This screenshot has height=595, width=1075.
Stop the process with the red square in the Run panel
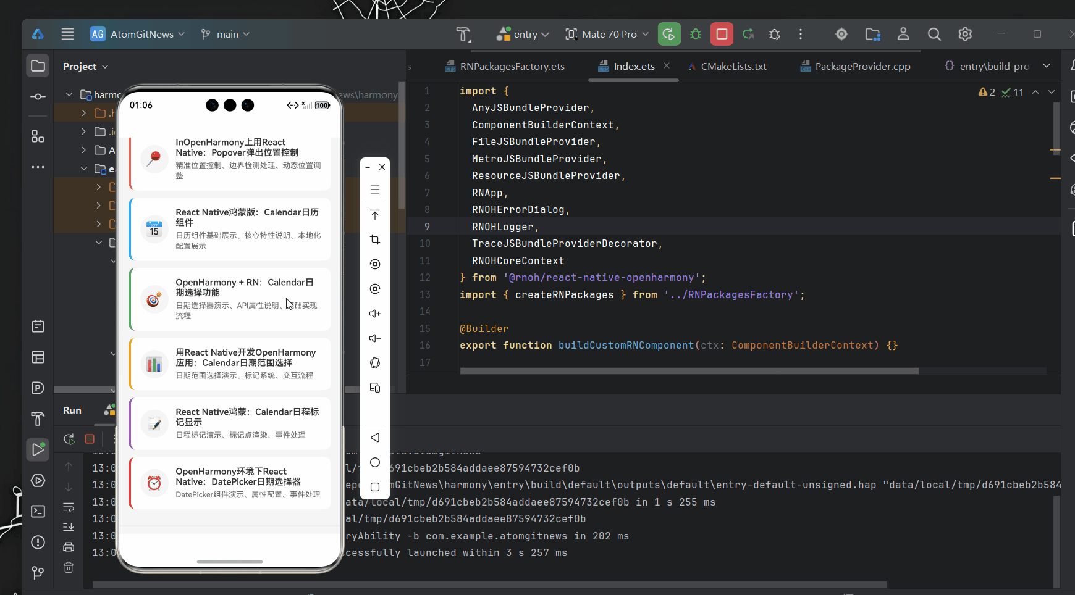pos(90,439)
